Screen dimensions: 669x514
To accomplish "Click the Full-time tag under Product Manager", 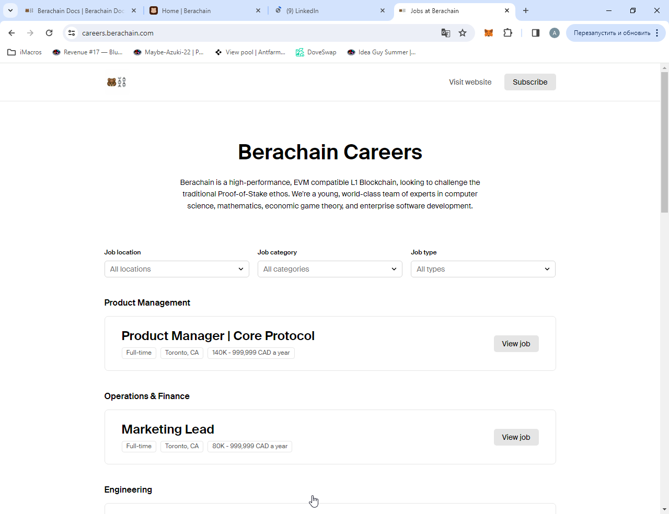I will (139, 353).
